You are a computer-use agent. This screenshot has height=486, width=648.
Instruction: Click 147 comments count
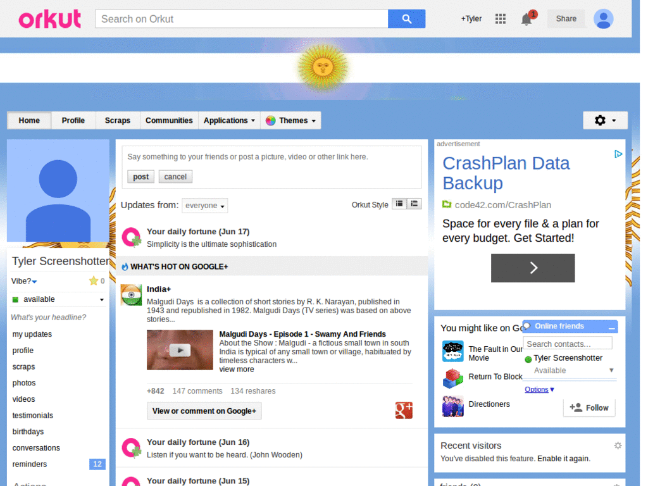(197, 391)
